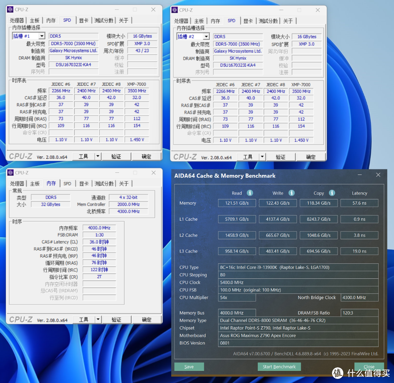Image resolution: width=394 pixels, height=383 pixels.
Task: Click DRAM:FSB Ratio value 120:3
Action: point(359,313)
